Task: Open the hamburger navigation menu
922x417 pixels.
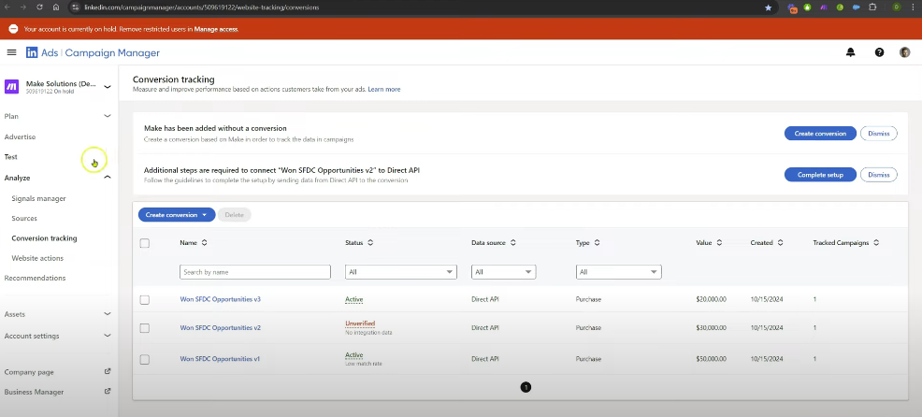Action: coord(11,52)
